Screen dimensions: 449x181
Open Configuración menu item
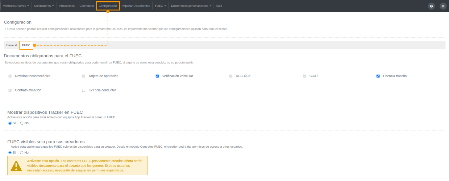[108, 6]
